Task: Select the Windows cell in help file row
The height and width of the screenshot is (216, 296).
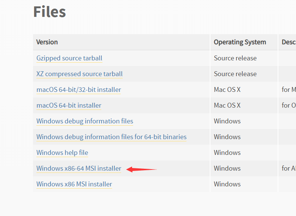Action: 227,153
